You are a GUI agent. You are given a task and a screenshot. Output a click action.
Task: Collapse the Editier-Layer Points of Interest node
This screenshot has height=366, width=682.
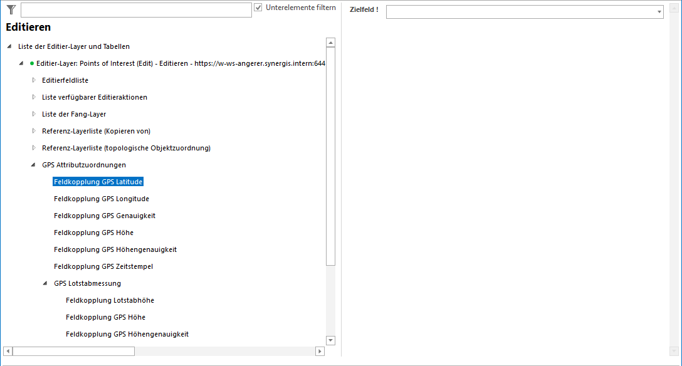pyautogui.click(x=21, y=63)
